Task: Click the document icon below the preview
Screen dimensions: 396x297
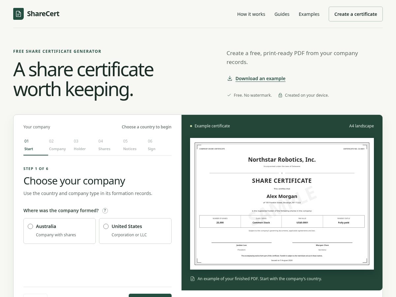Action: (x=193, y=279)
